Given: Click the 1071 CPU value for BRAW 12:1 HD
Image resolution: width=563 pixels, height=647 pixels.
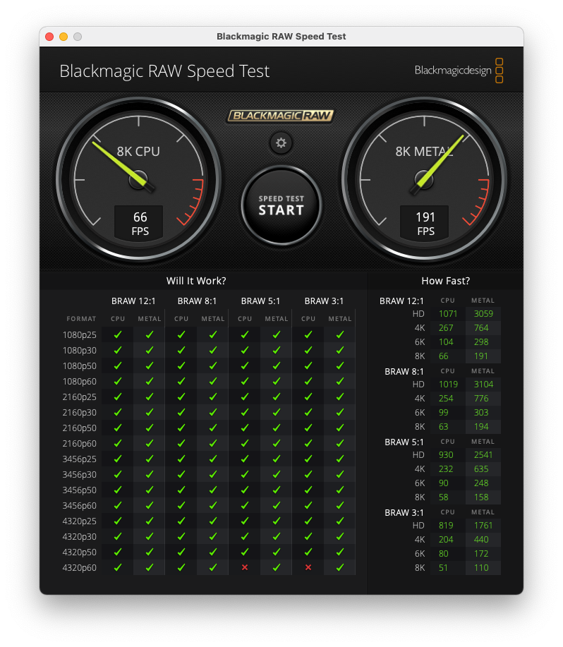Looking at the screenshot, I should point(448,314).
